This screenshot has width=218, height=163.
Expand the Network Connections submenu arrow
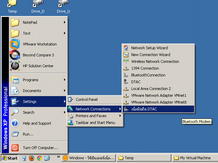tap(120, 109)
